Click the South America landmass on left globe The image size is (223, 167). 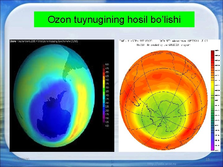tap(71, 67)
